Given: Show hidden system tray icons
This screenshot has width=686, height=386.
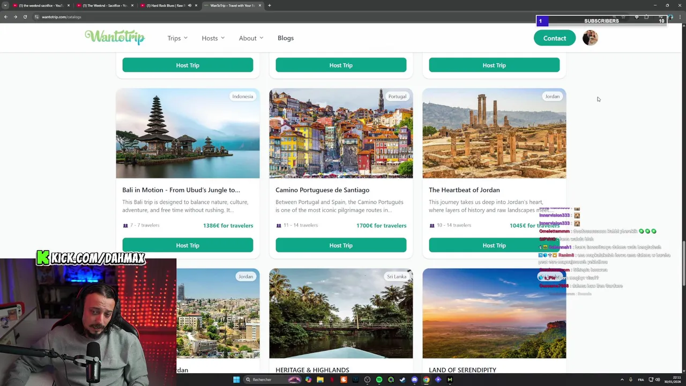Looking at the screenshot, I should pyautogui.click(x=622, y=380).
